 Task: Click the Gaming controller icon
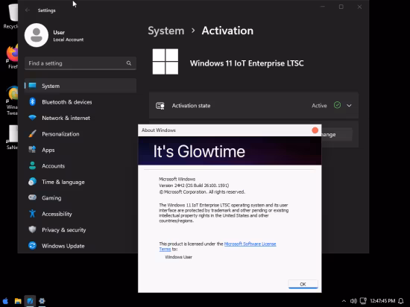(x=32, y=197)
